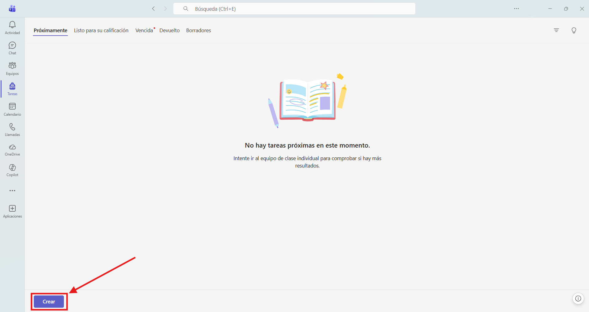Launch Copilot from the sidebar
Viewport: 589px width, 312px height.
point(12,170)
